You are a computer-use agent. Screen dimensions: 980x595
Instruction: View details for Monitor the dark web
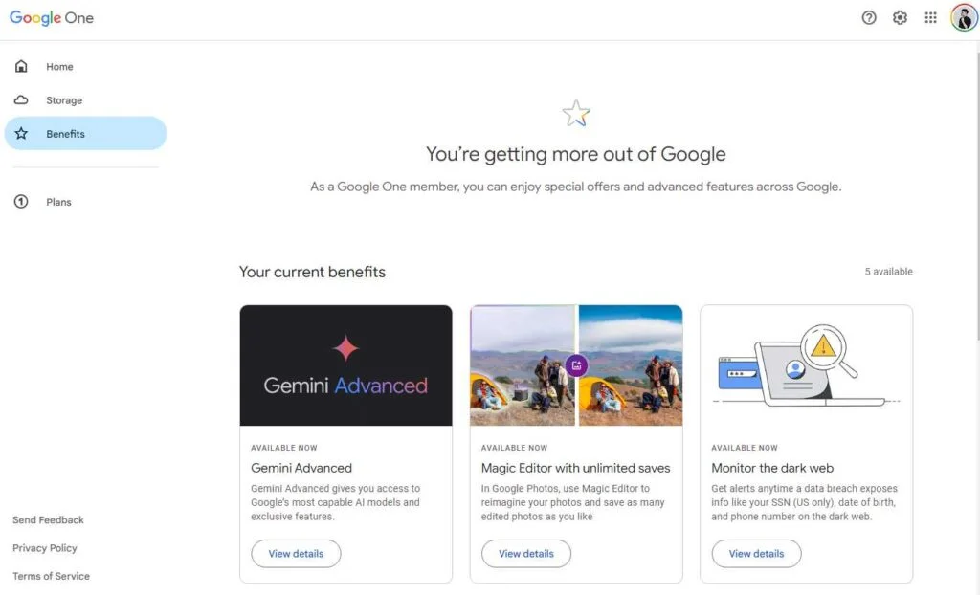pos(756,554)
